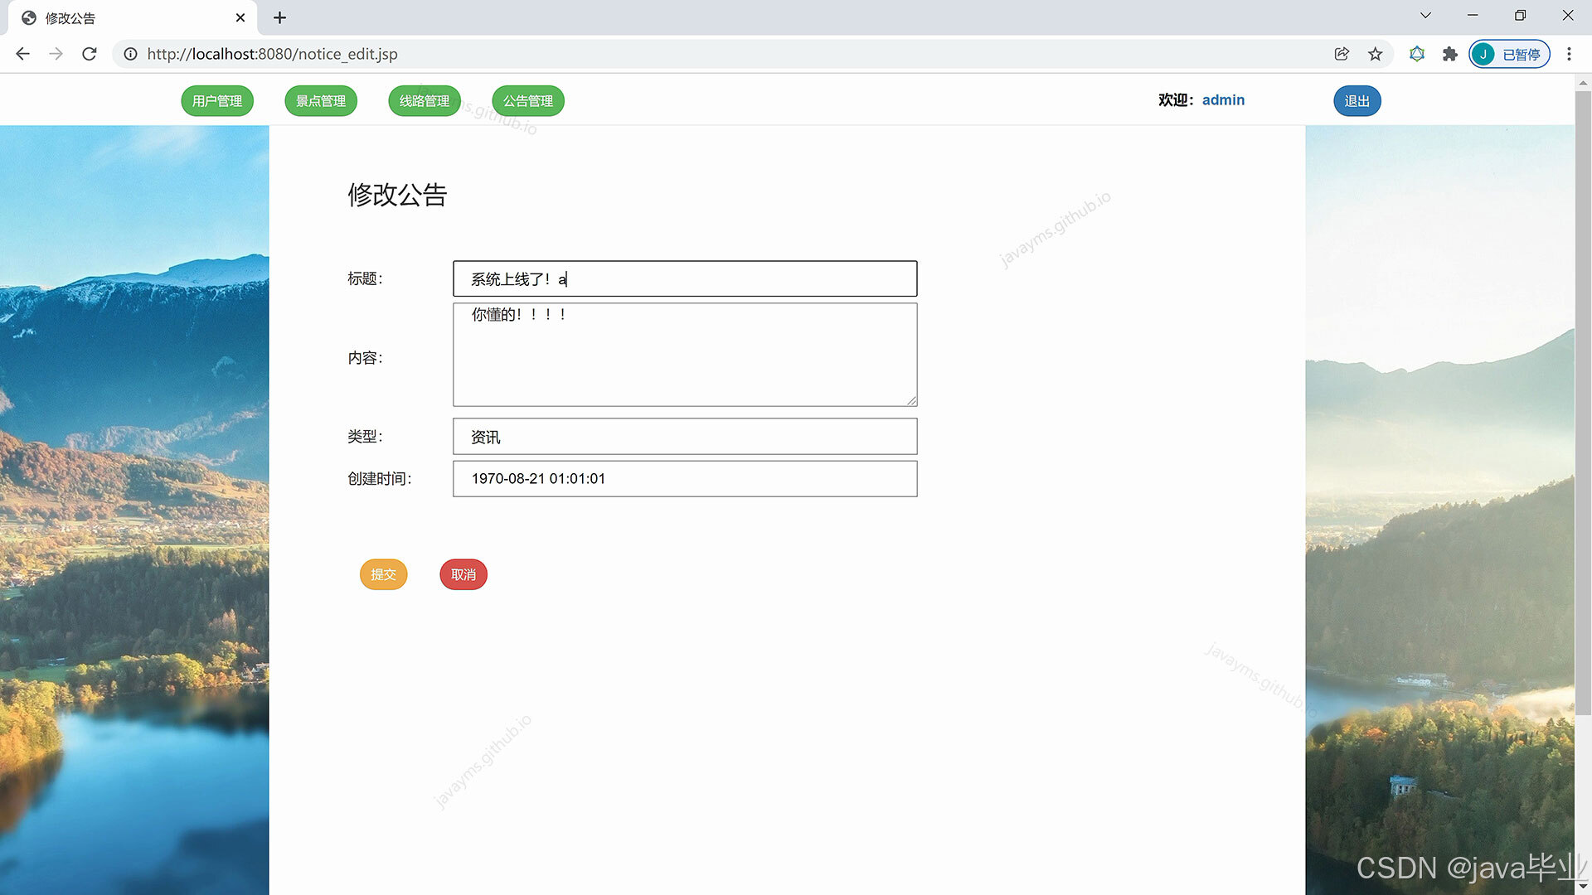The height and width of the screenshot is (895, 1592).
Task: Focus the 标题 input field
Action: [685, 278]
